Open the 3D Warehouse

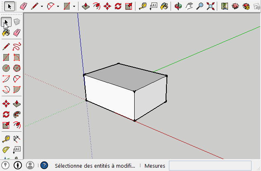[235, 6]
